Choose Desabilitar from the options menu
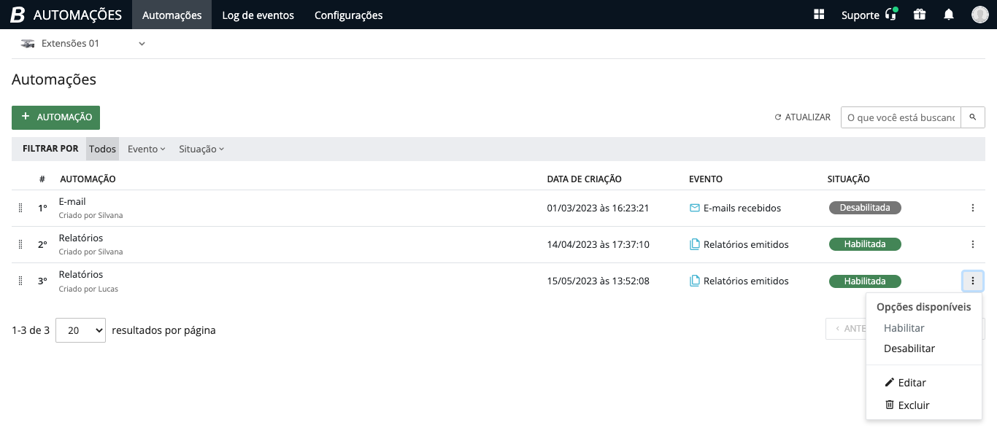The image size is (997, 444). pos(909,348)
